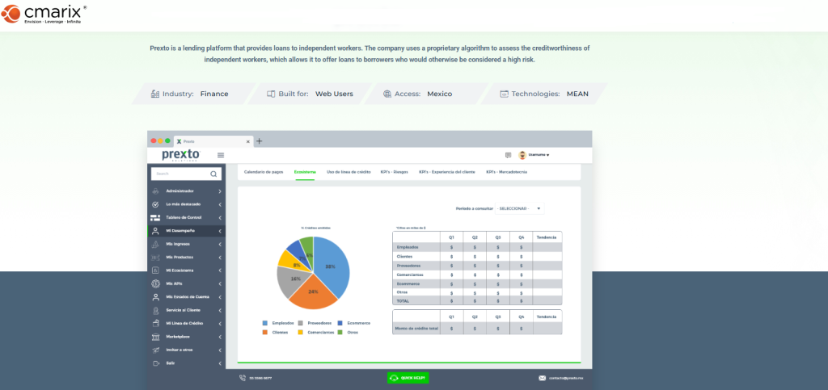Click the Servicio al Cliente icon
828x390 pixels.
155,310
